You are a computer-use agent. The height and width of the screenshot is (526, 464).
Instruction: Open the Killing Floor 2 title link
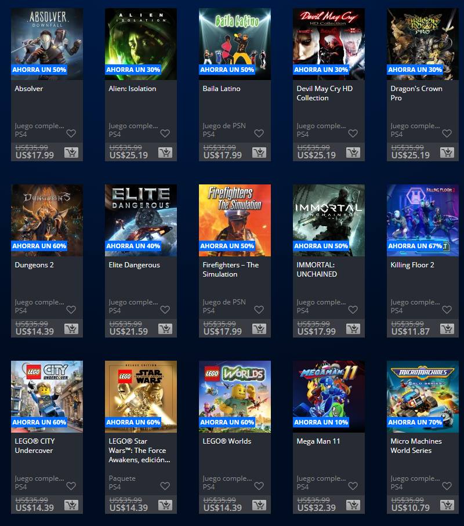point(412,265)
